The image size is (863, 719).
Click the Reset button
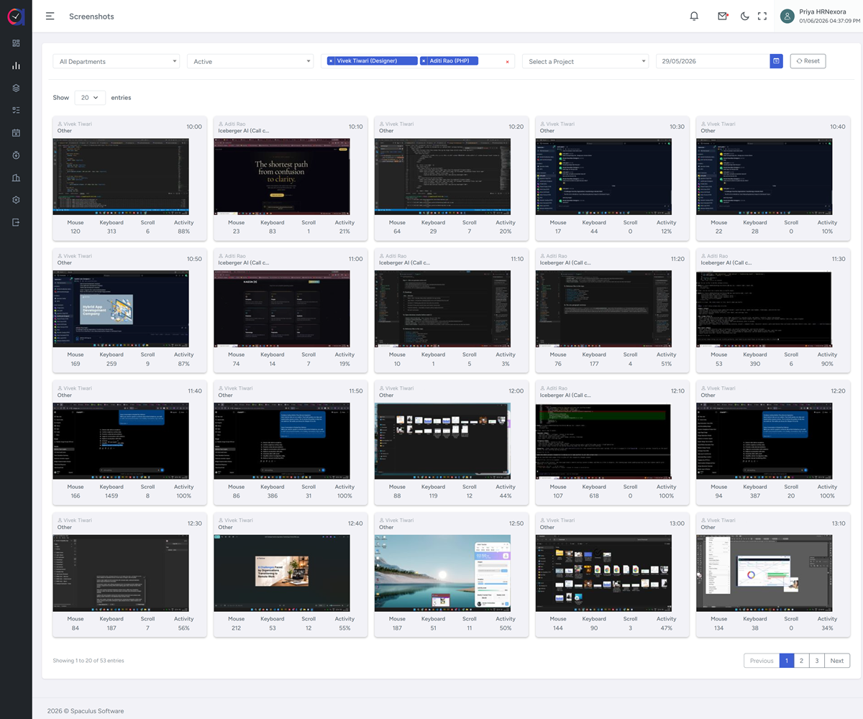click(808, 61)
